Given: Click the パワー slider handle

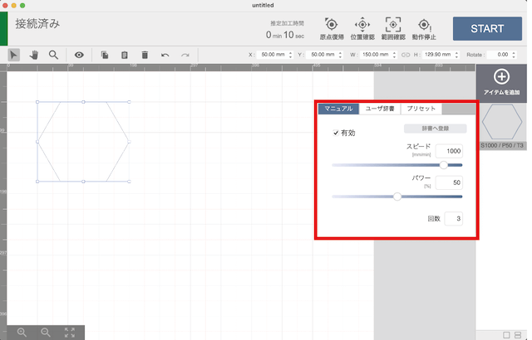Looking at the screenshot, I should (x=397, y=197).
